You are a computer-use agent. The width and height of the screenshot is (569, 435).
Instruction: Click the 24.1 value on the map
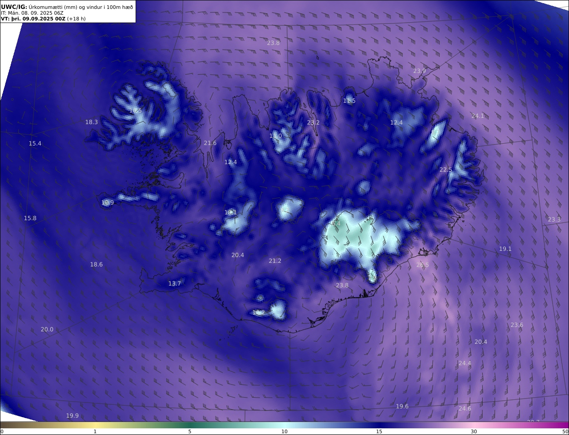(478, 116)
